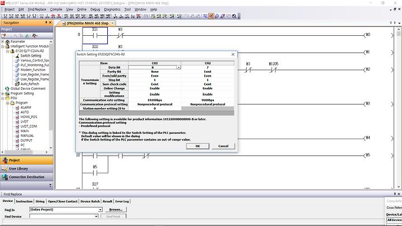This screenshot has height=226, width=402.
Task: Click the orange highlighted toolbar icon
Action: point(211,16)
